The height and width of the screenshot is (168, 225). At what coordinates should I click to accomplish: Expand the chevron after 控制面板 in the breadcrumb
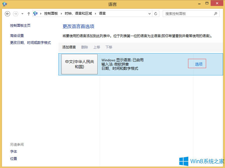coord(61,14)
